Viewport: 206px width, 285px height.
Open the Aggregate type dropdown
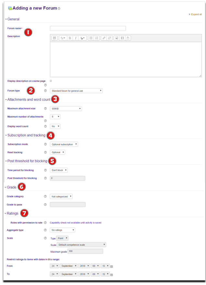coord(63,230)
